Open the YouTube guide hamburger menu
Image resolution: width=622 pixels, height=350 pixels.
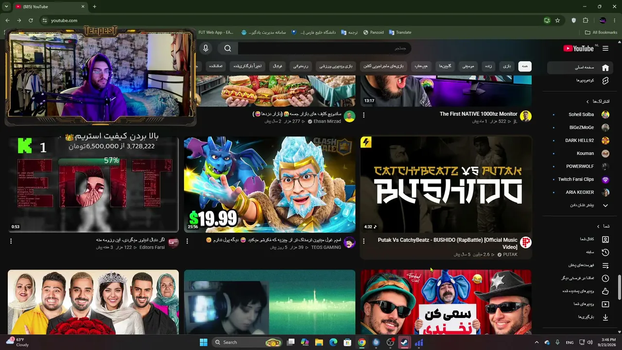[x=605, y=48]
